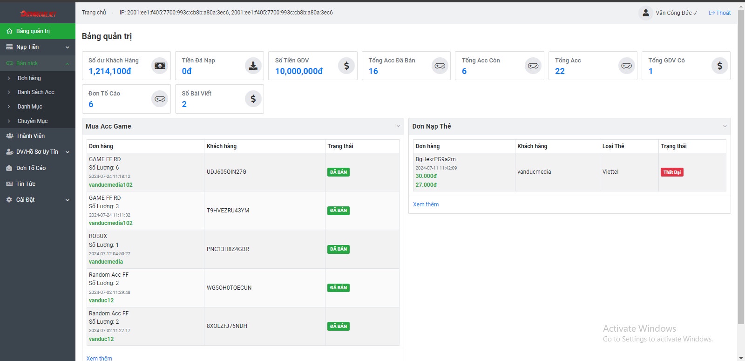Click the gear icon beside Cài Đặt
The width and height of the screenshot is (745, 361).
point(9,200)
